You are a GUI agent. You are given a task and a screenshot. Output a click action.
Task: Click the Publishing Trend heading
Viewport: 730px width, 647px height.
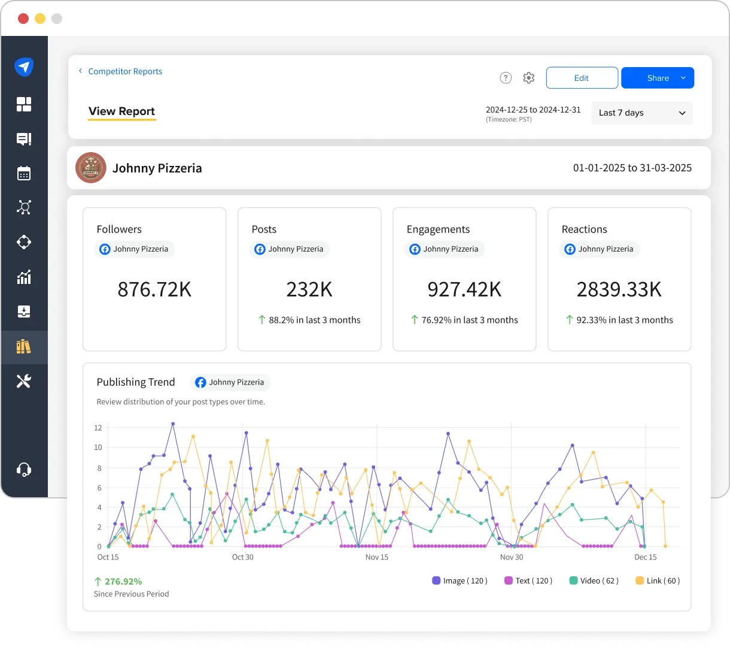tap(136, 382)
